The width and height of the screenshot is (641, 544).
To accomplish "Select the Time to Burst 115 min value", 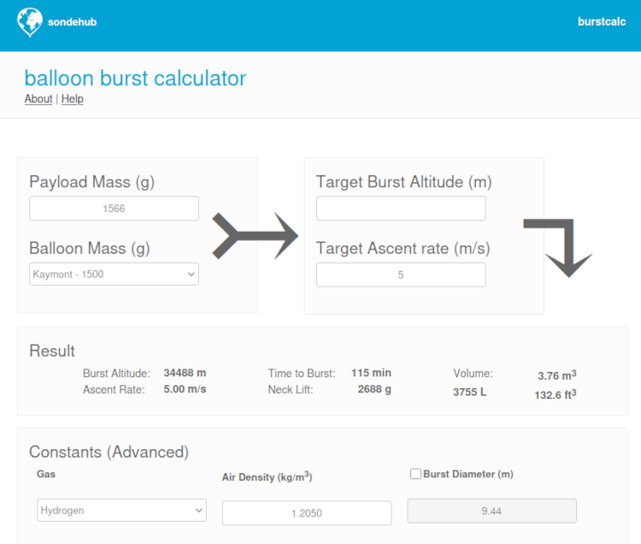I will 371,373.
